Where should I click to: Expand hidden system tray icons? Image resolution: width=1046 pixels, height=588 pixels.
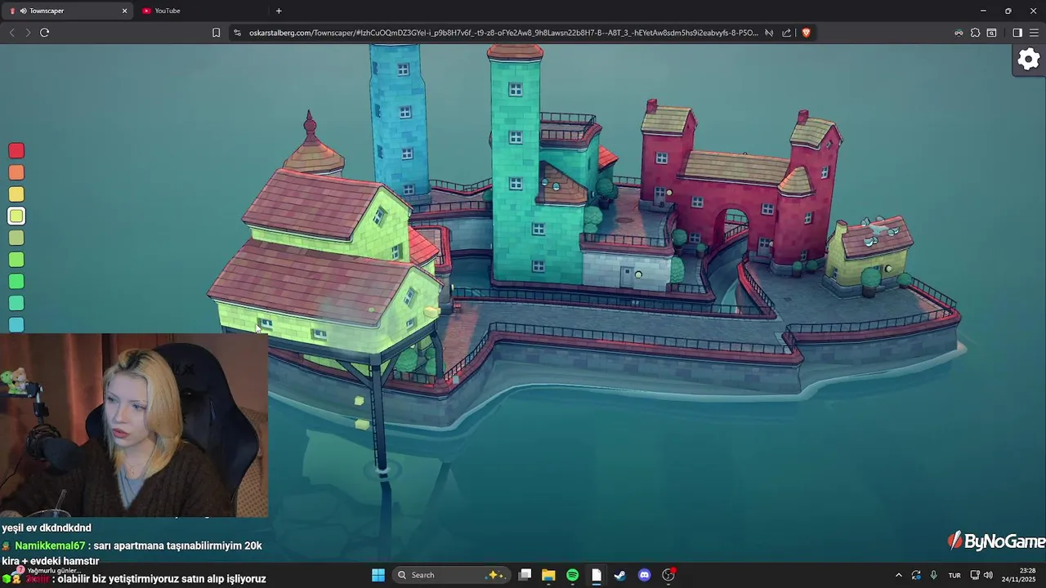(898, 575)
